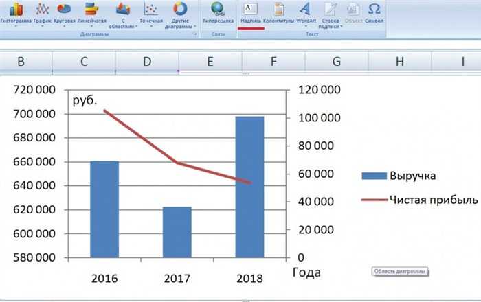
Task: Click the 60 000 right axis value
Action: point(316,174)
